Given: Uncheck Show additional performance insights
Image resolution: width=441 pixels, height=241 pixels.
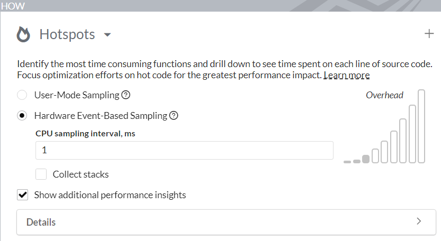Looking at the screenshot, I should (23, 195).
